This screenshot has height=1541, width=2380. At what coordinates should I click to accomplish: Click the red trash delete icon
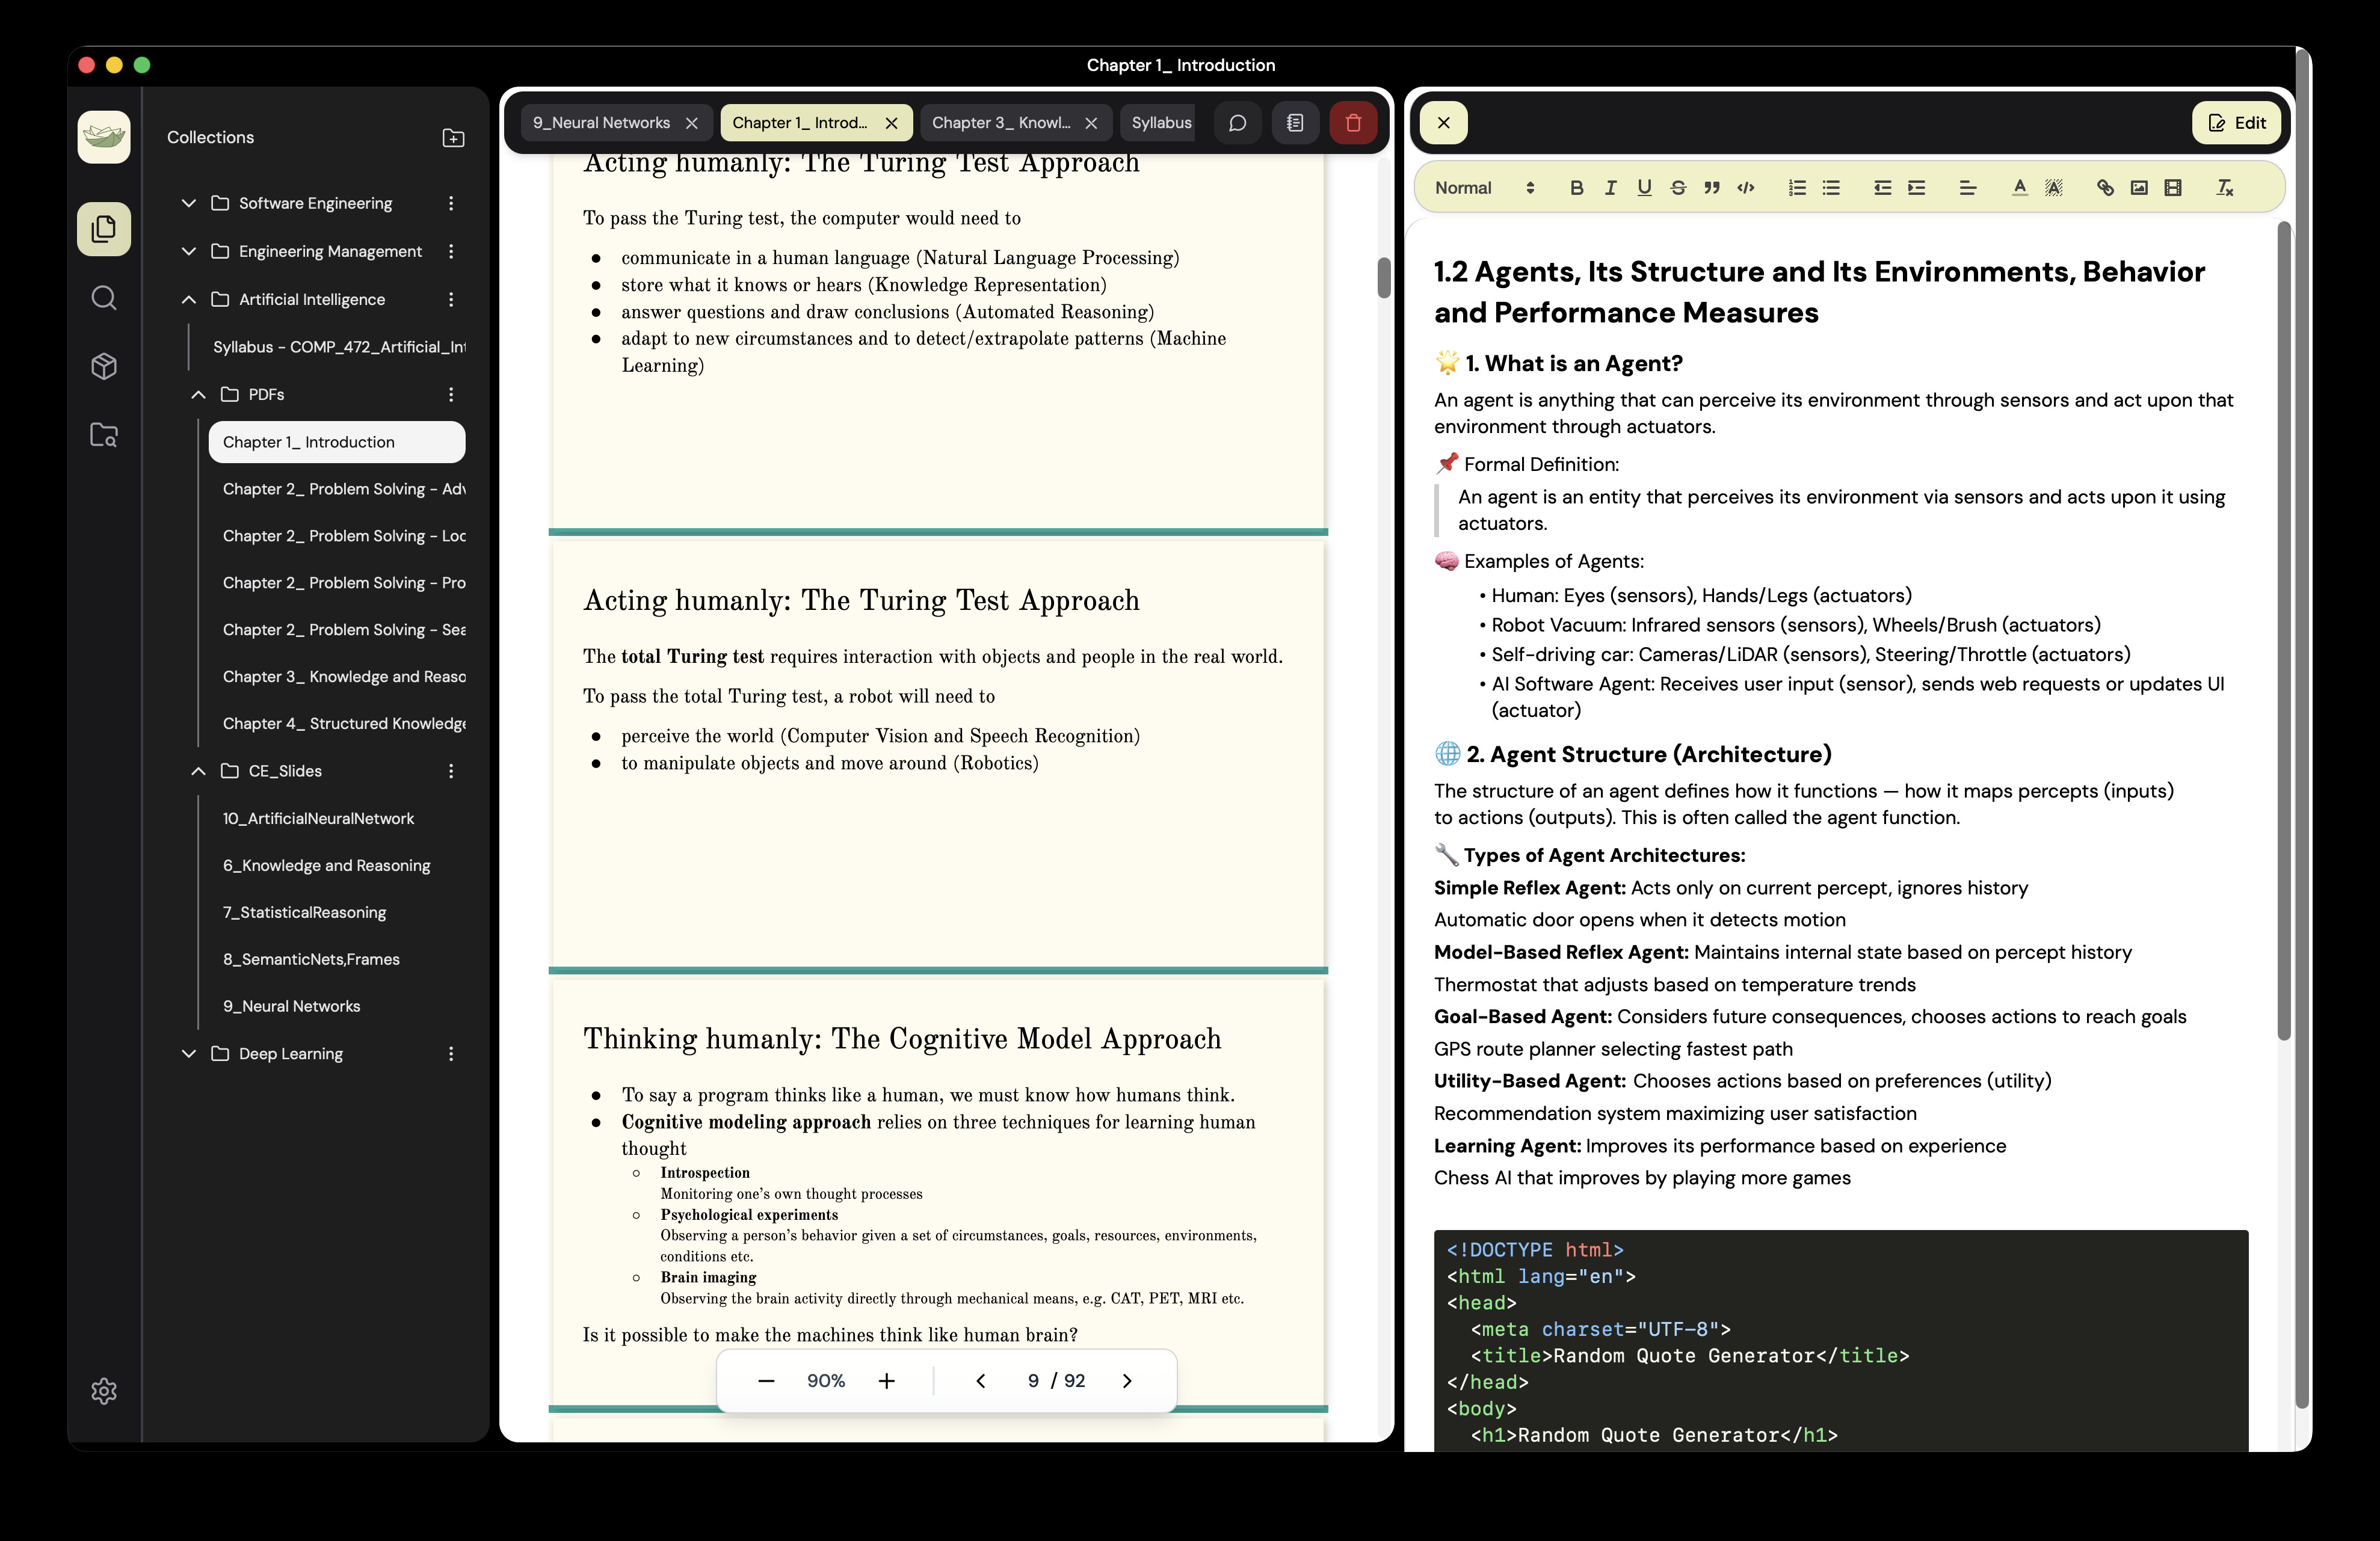click(x=1353, y=123)
